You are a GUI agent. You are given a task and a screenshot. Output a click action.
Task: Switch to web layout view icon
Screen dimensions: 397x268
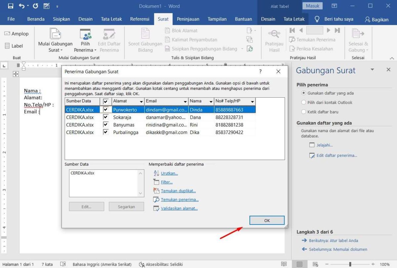pyautogui.click(x=315, y=264)
